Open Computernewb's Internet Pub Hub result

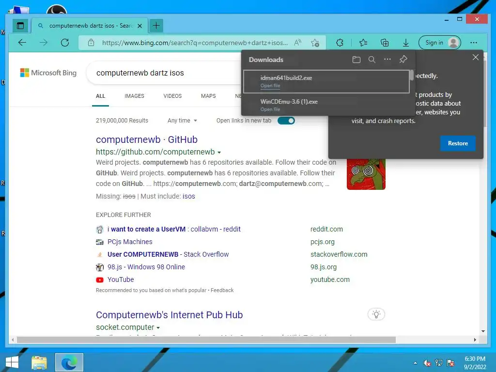[169, 315]
